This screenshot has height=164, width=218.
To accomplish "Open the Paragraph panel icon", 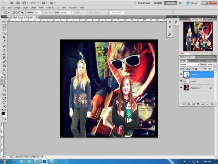I will [170, 27].
